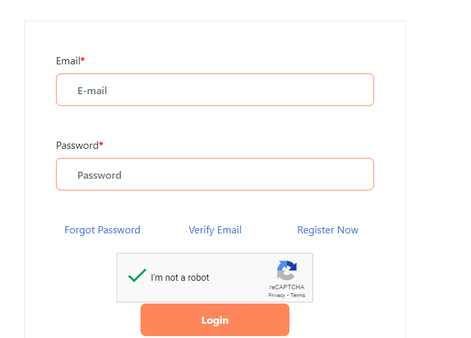Open the Forgot Password link
Image resolution: width=471 pixels, height=338 pixels.
[102, 230]
